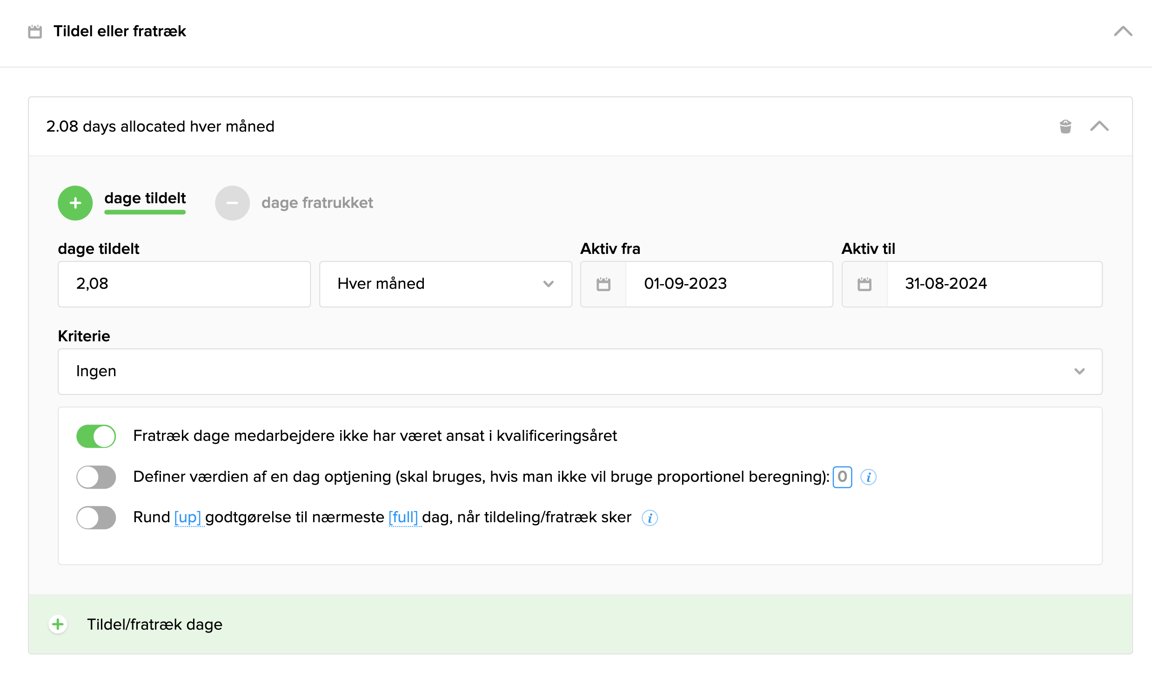Open the Kriterie Ingen dropdown
The width and height of the screenshot is (1152, 678).
(579, 371)
